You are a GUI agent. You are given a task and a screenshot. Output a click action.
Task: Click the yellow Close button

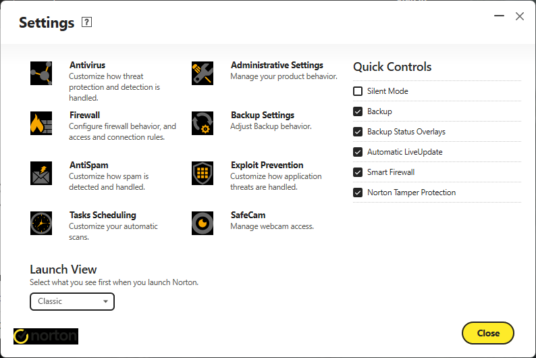[488, 333]
